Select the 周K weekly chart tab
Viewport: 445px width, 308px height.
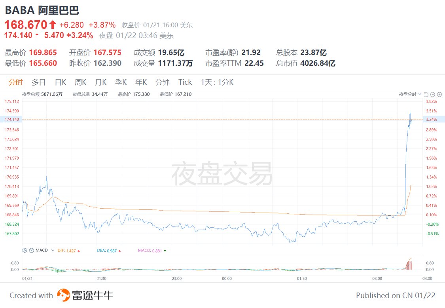click(80, 82)
